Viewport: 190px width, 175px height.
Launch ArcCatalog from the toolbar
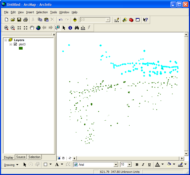click(x=125, y=20)
